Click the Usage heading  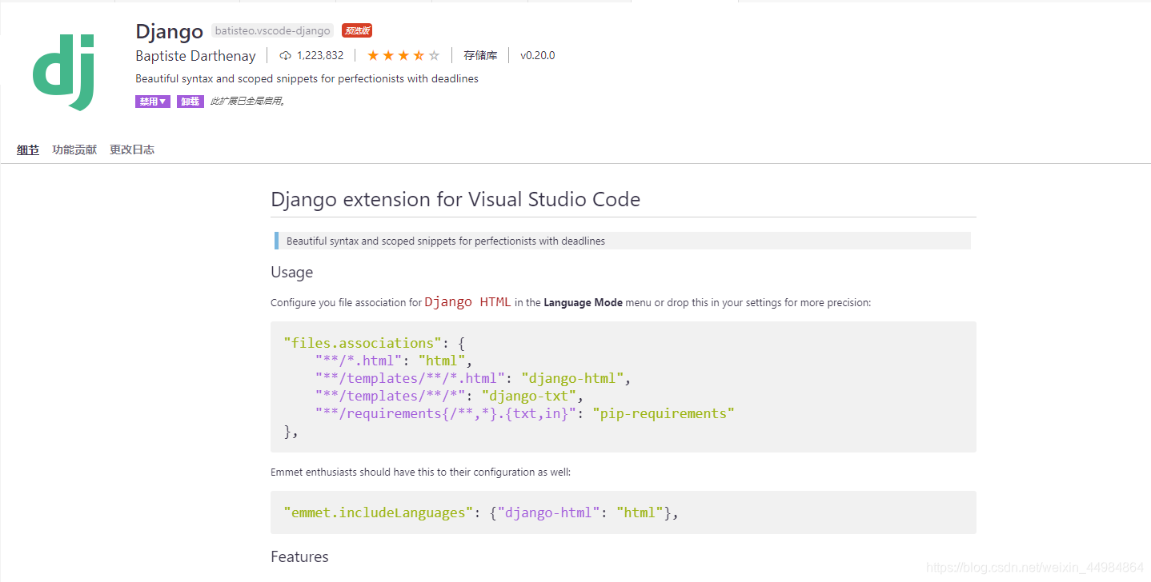click(291, 272)
